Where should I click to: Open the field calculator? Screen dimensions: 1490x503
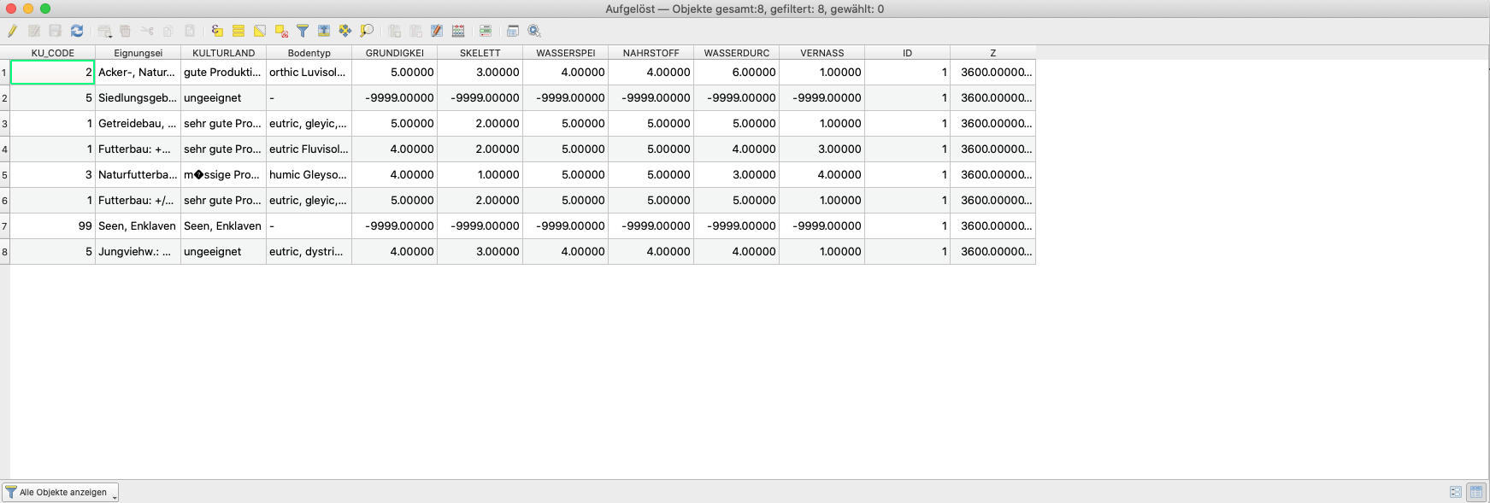pos(458,31)
